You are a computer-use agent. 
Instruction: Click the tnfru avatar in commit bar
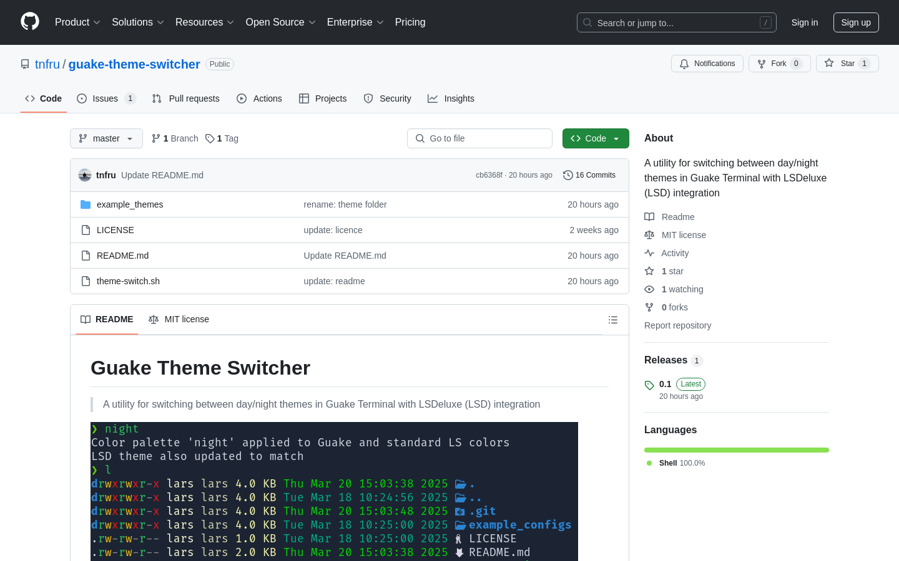[85, 175]
